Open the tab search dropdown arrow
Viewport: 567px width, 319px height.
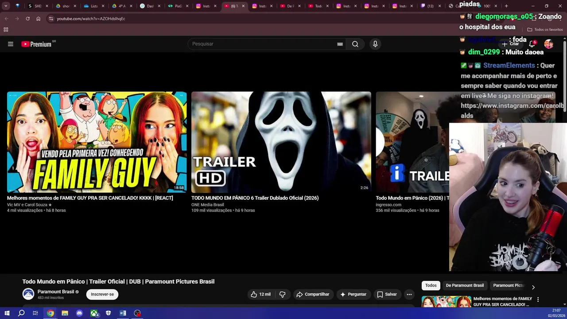click(x=6, y=6)
